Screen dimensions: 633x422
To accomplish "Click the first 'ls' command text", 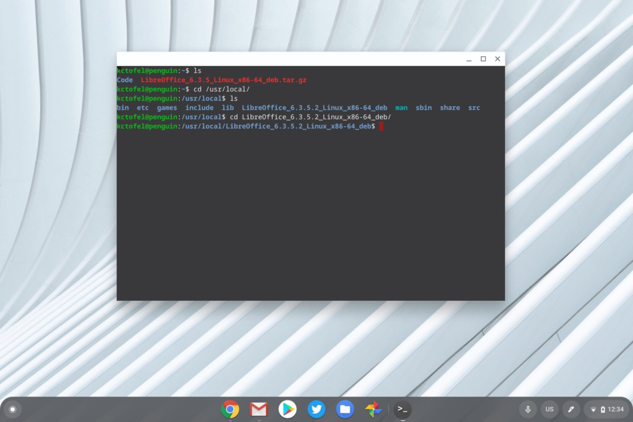I will pyautogui.click(x=197, y=70).
